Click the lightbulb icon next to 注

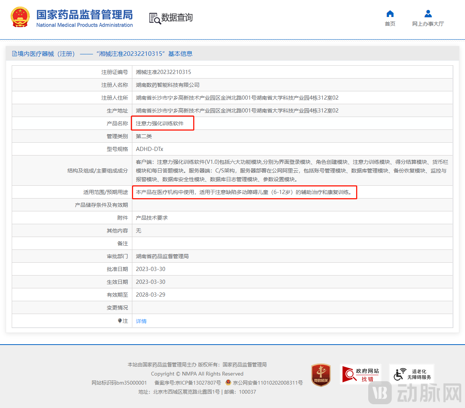pyautogui.click(x=120, y=321)
